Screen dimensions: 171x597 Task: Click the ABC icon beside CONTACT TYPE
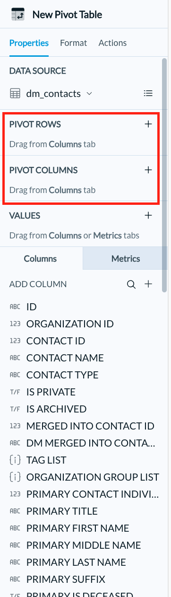click(x=15, y=375)
